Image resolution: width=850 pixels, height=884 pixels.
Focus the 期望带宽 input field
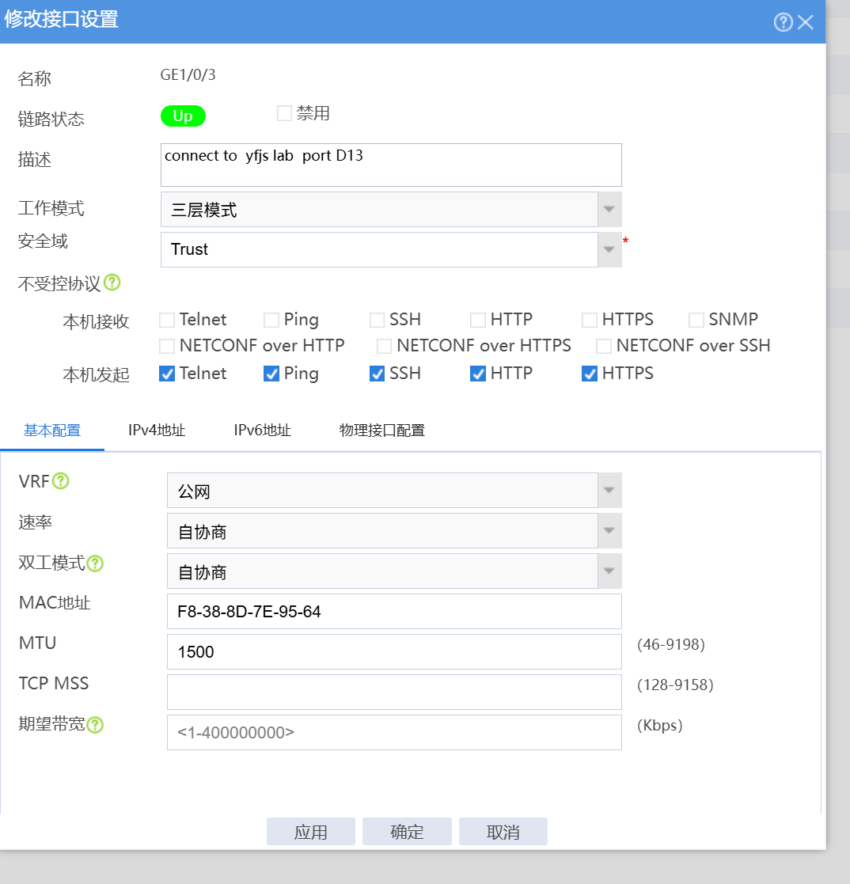[394, 732]
